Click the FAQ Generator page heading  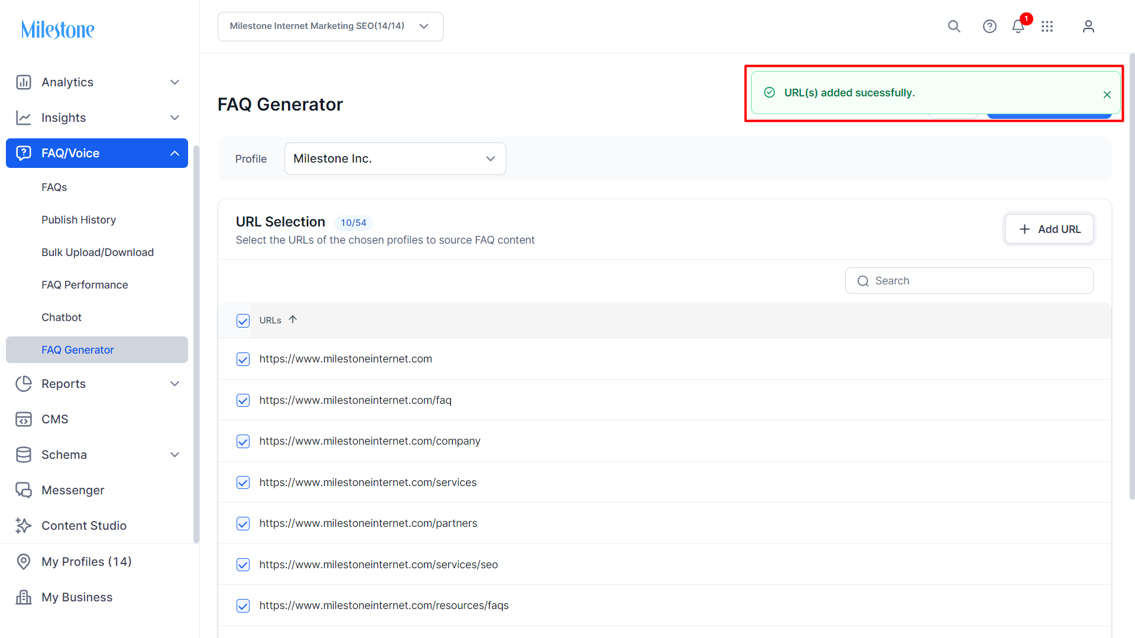[280, 105]
